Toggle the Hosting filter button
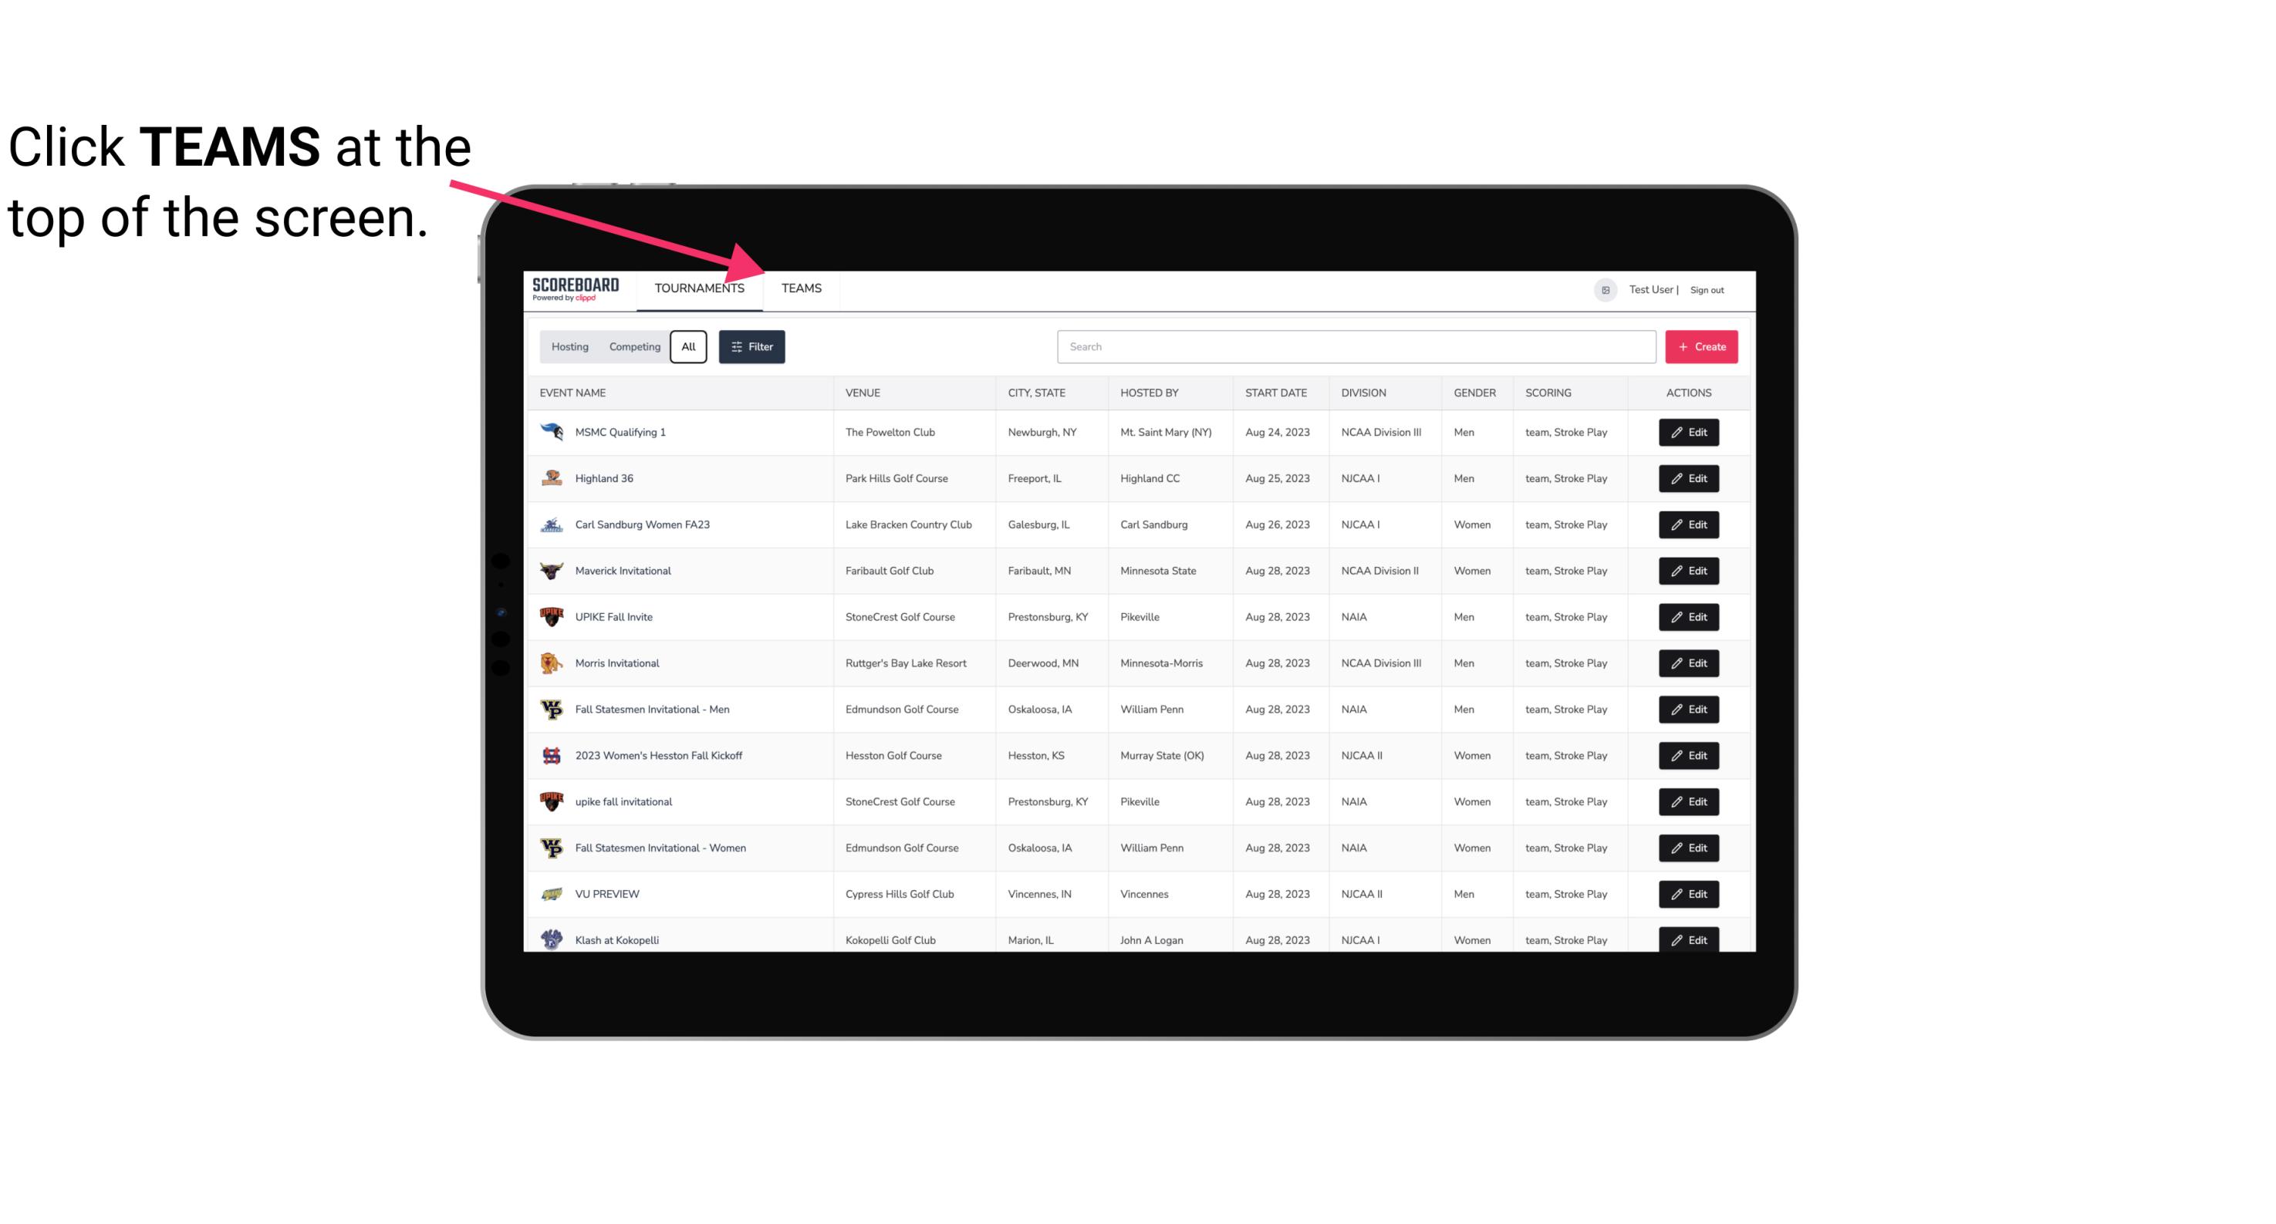 click(x=569, y=346)
